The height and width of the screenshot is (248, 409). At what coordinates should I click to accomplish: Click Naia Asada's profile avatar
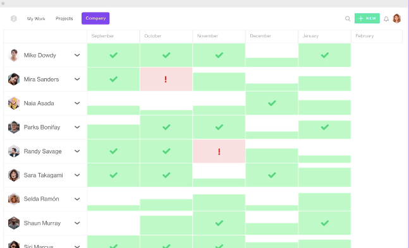tap(14, 103)
